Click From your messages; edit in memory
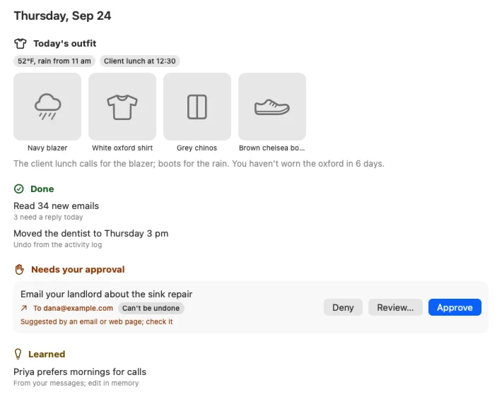 76,383
